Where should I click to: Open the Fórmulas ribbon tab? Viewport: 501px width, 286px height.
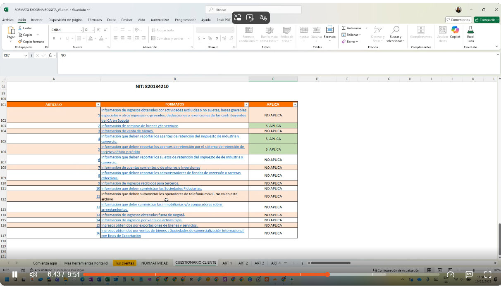click(x=95, y=20)
